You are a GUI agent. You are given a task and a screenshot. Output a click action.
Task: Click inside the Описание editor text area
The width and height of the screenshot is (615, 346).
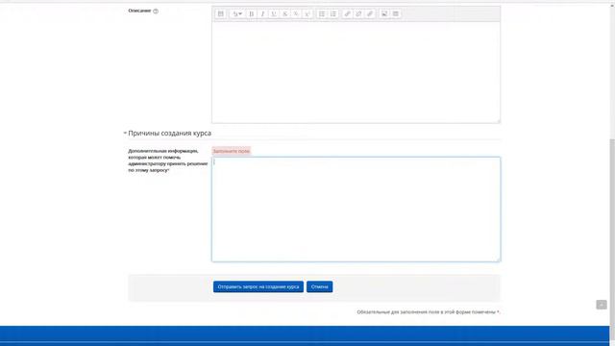click(356, 72)
